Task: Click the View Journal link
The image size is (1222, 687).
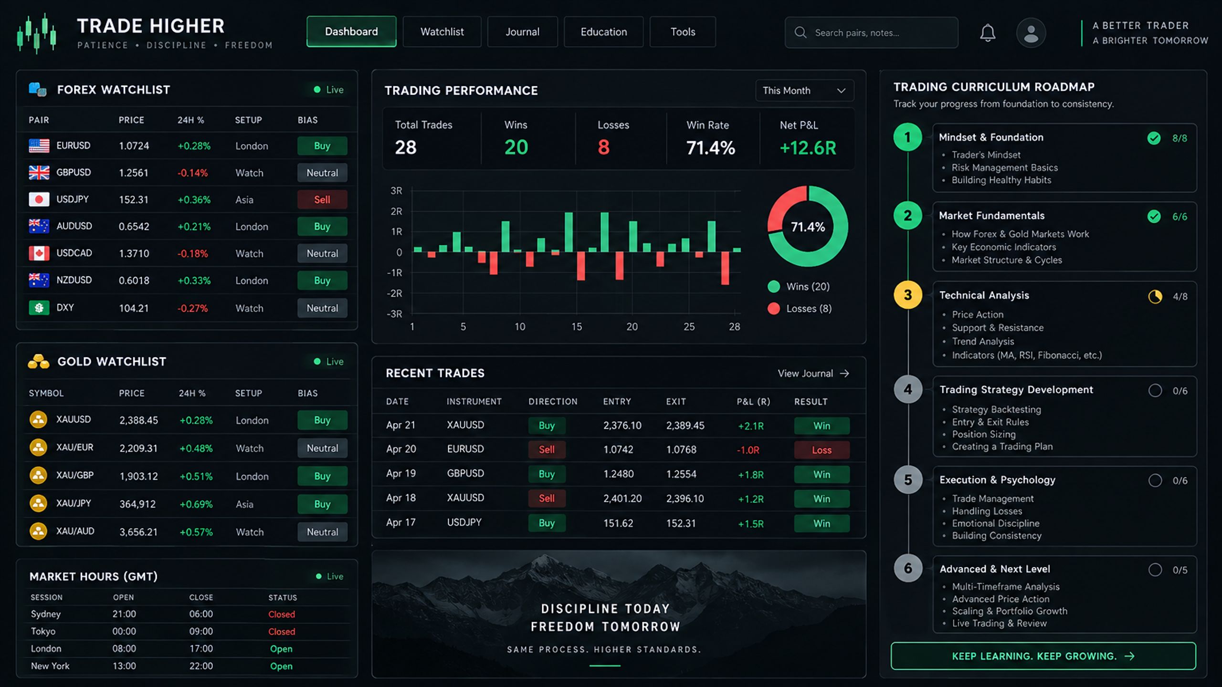Action: point(813,374)
